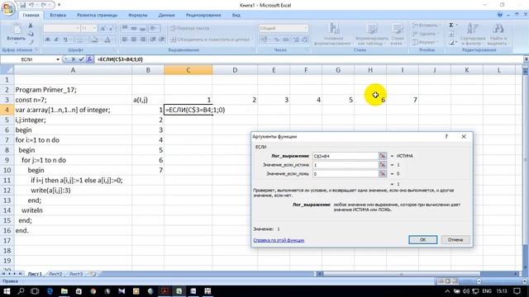Click the align right icon

[143, 40]
